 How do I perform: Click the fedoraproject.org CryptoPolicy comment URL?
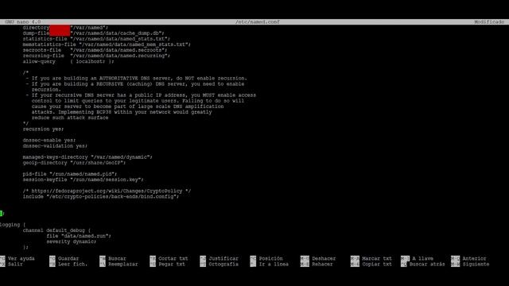[x=107, y=191]
